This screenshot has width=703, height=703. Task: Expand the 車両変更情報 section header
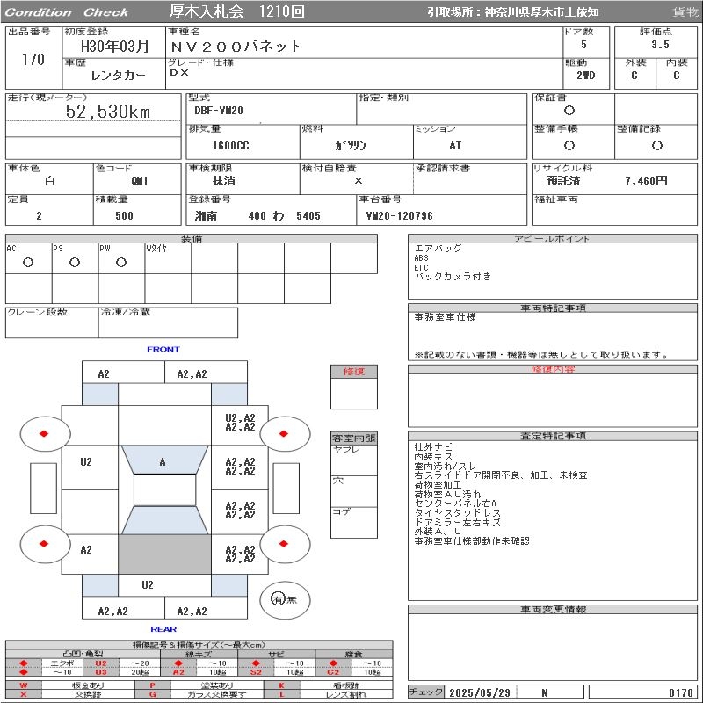554,609
